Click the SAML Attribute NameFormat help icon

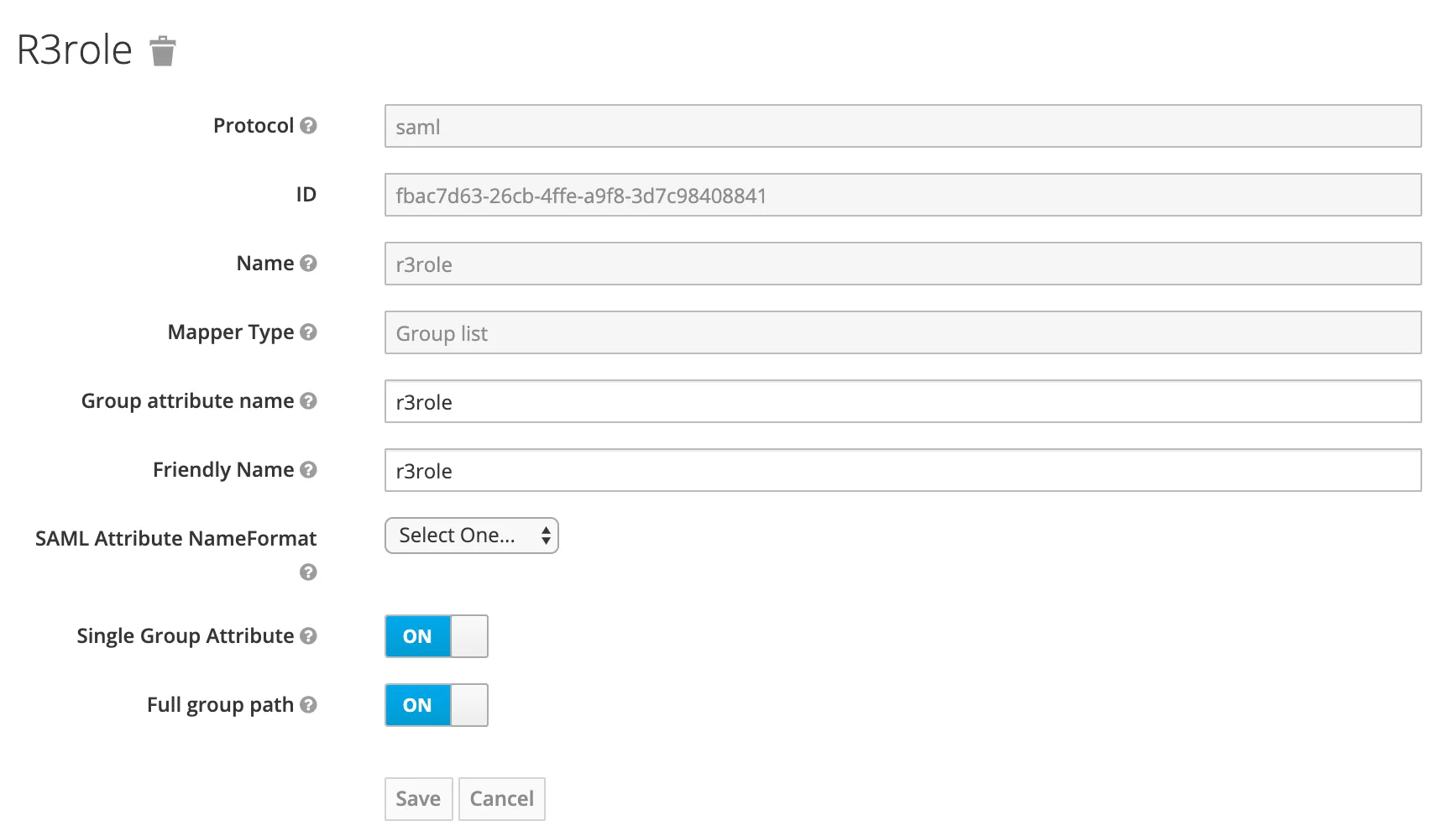[308, 572]
